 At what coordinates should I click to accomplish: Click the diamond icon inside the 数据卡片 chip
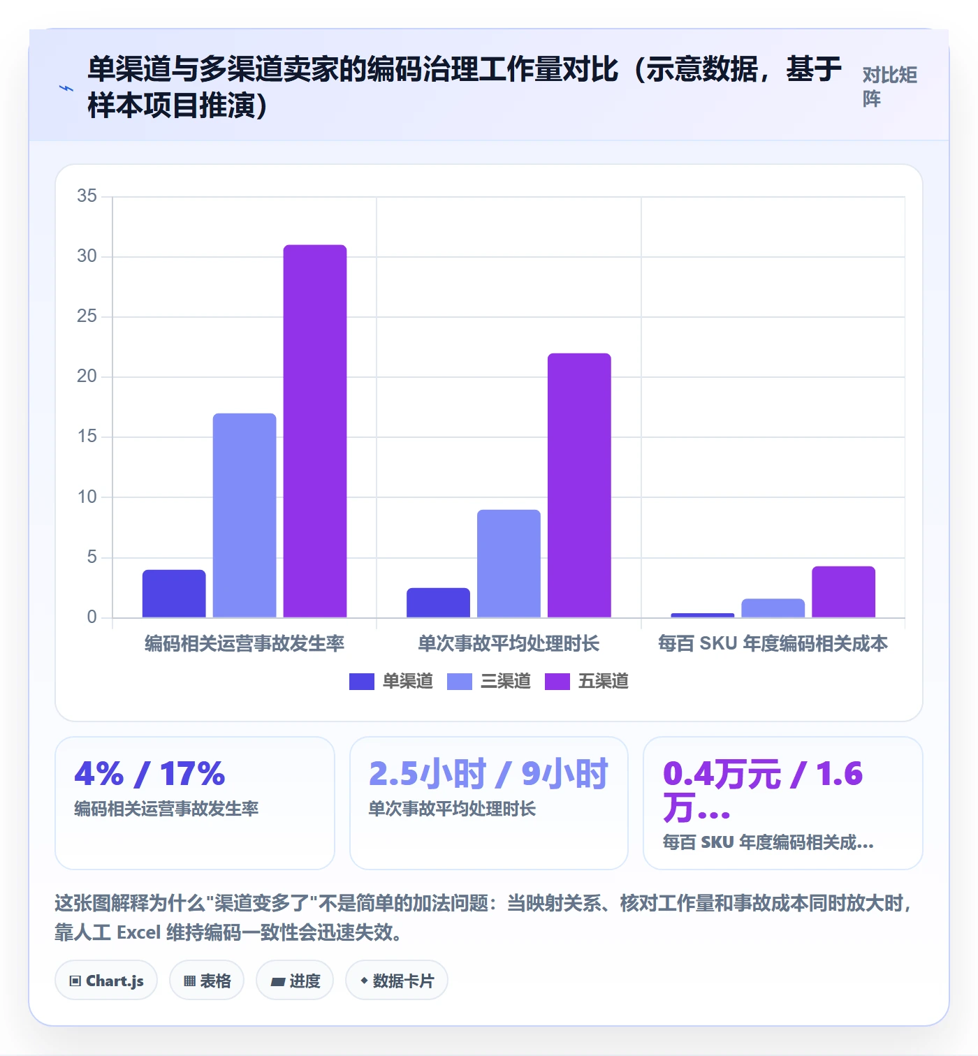(364, 981)
